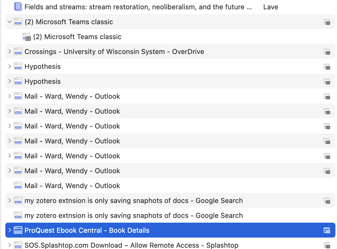Expand the SOS.Splashtop.com Download item
The height and width of the screenshot is (249, 337).
pyautogui.click(x=10, y=245)
